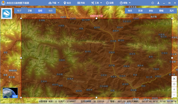Toggle the 区划 boundaries overlay

(140, 11)
